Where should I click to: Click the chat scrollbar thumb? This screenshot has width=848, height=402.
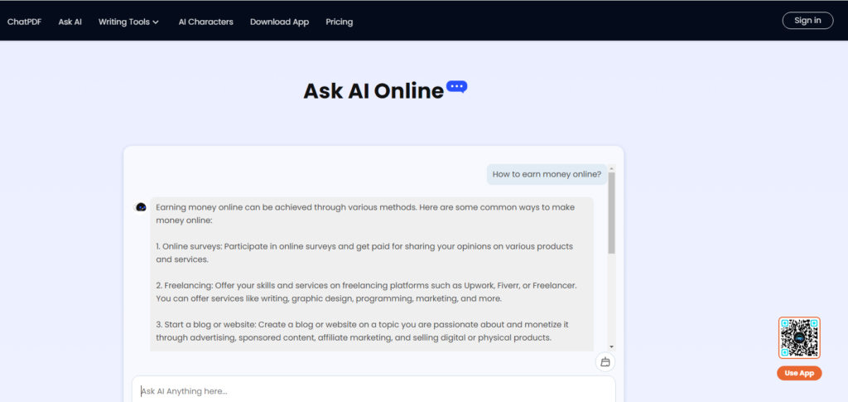click(611, 213)
